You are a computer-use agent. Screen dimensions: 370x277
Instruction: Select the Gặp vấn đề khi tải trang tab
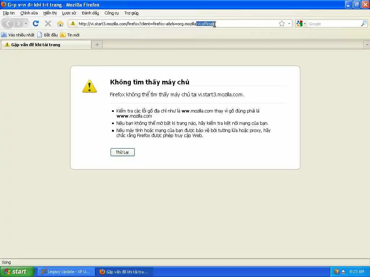click(x=46, y=44)
